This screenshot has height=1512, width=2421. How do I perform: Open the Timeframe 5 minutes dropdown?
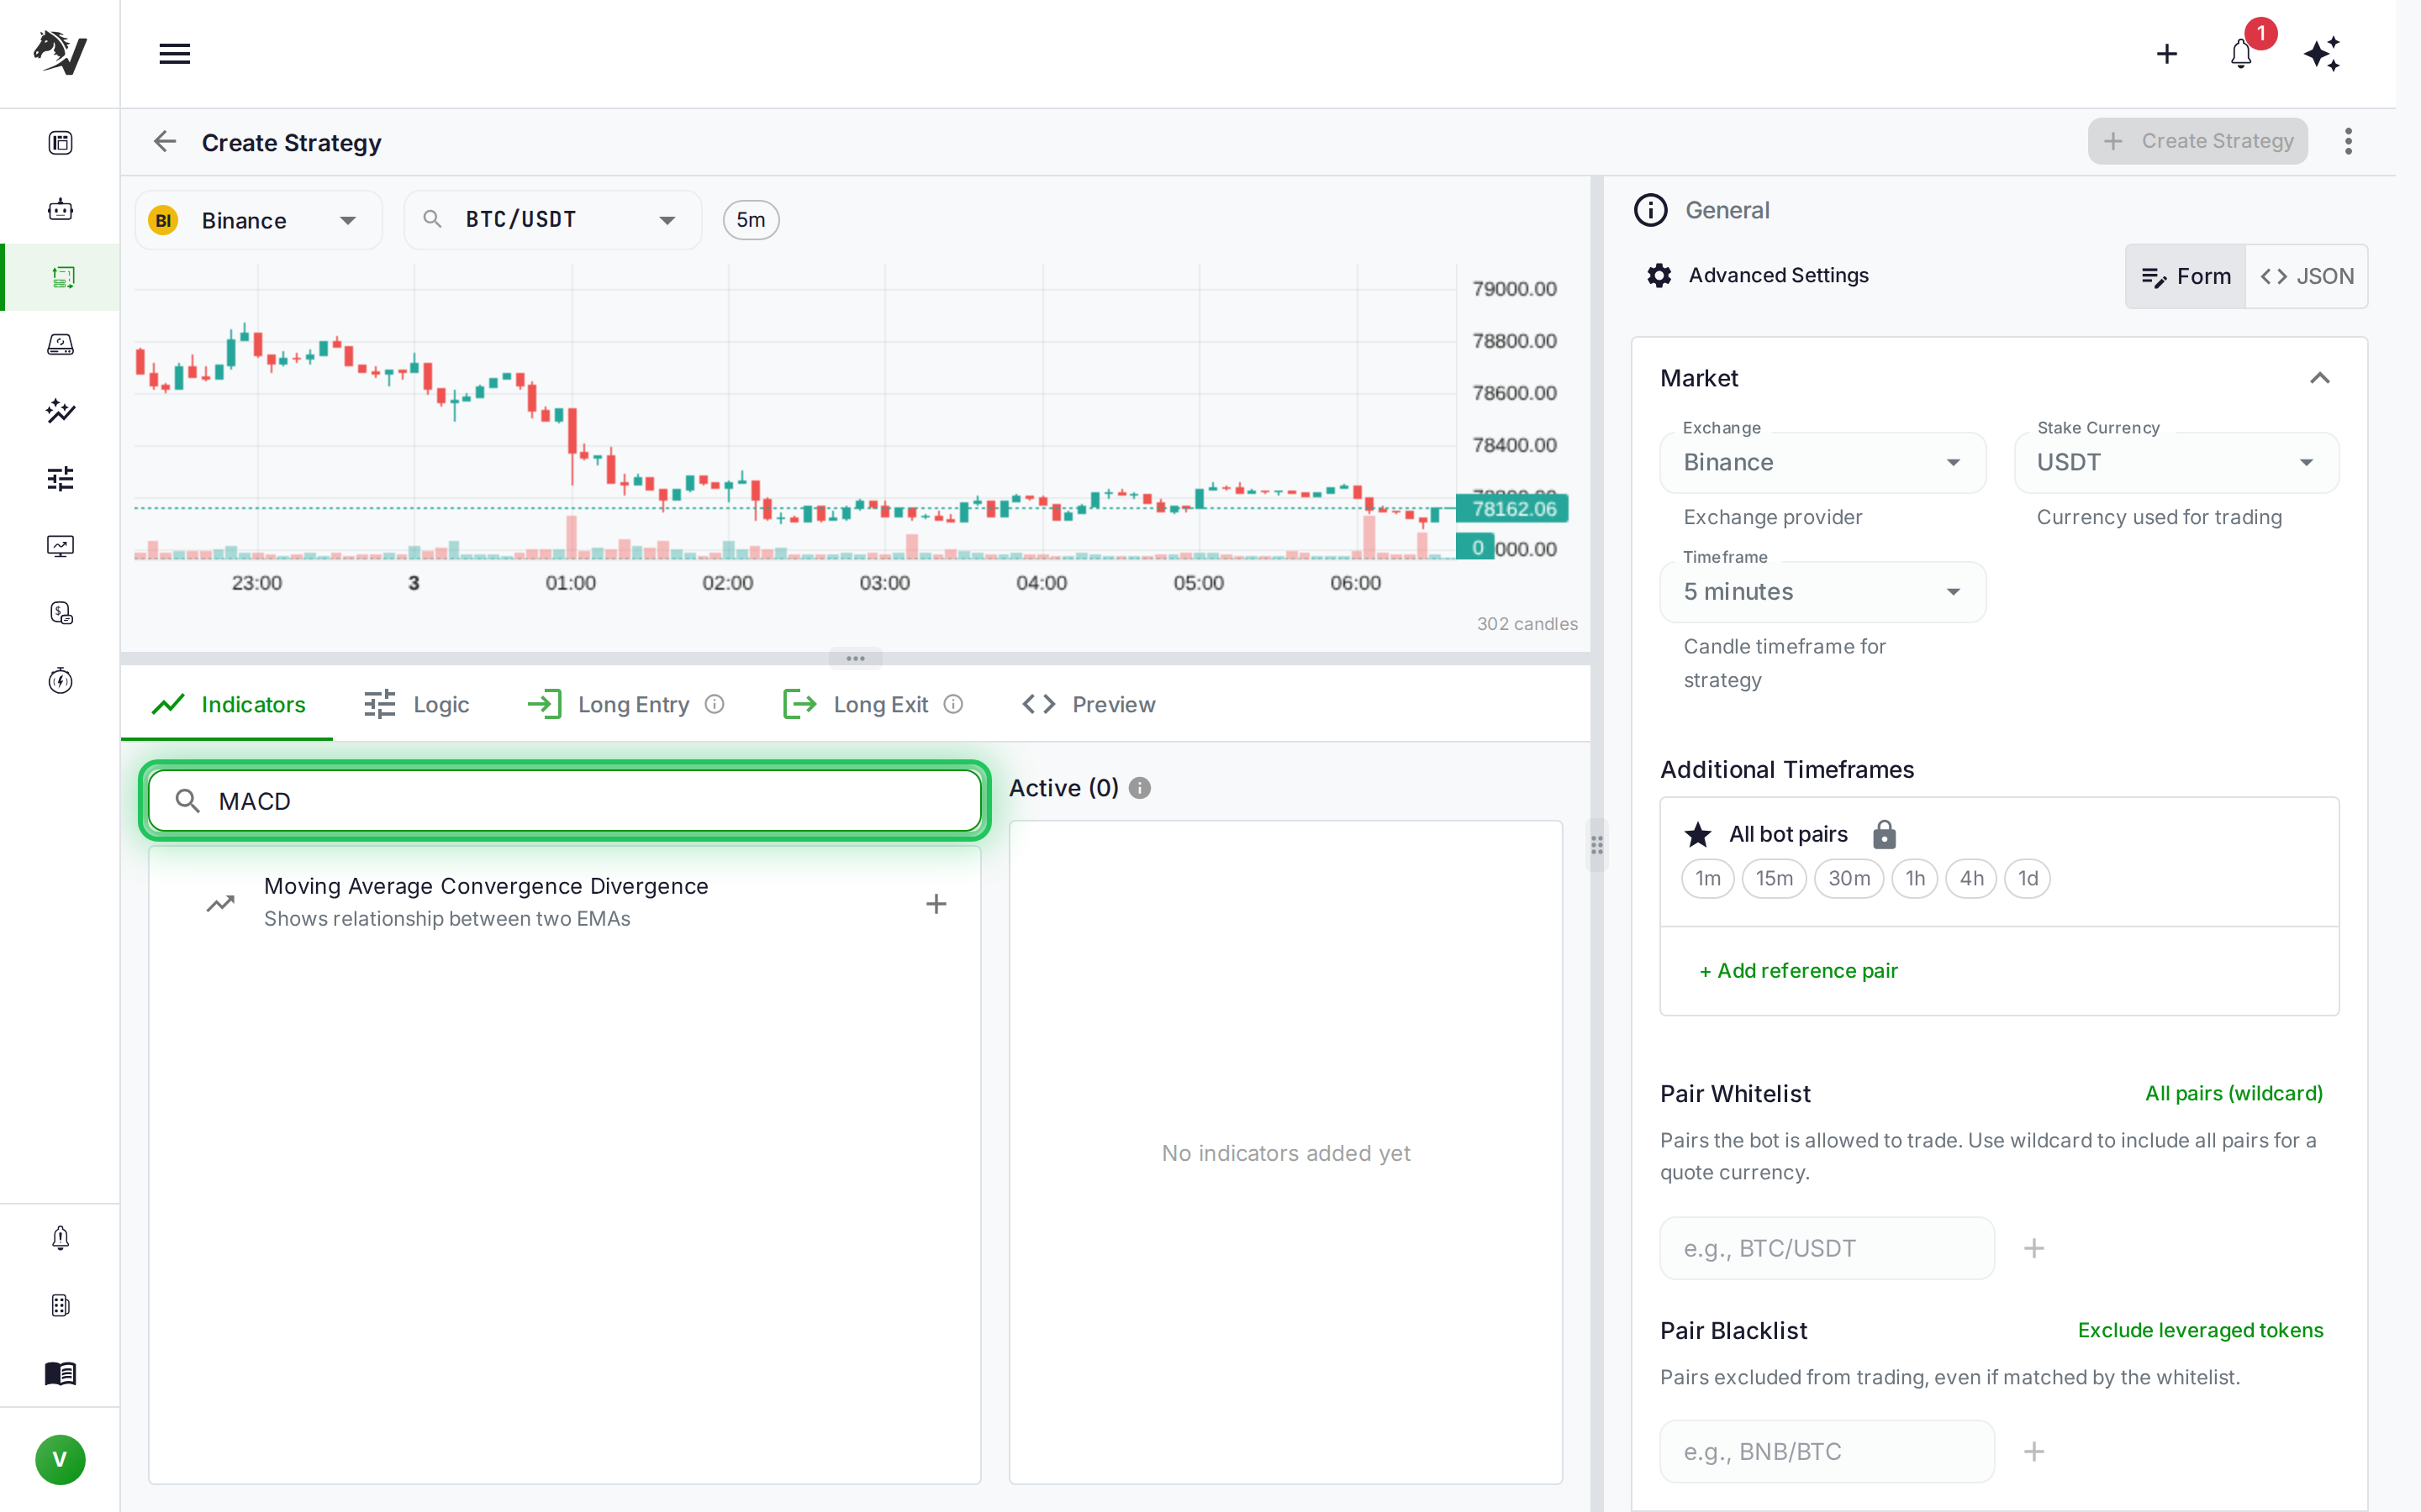coord(1822,592)
